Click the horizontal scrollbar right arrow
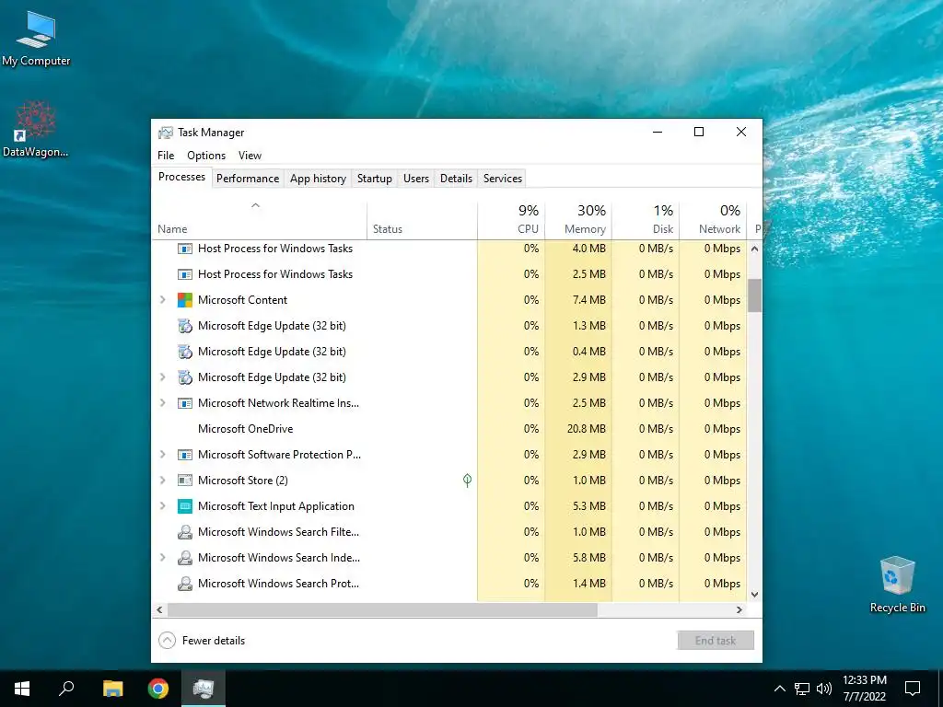 pyautogui.click(x=739, y=609)
